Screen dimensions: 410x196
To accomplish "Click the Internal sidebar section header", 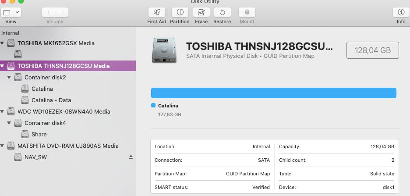I will coord(10,33).
